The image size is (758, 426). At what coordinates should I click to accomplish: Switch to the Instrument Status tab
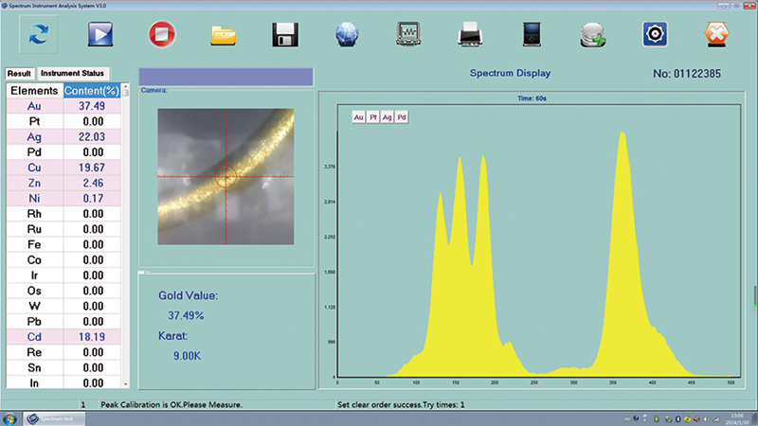(72, 73)
